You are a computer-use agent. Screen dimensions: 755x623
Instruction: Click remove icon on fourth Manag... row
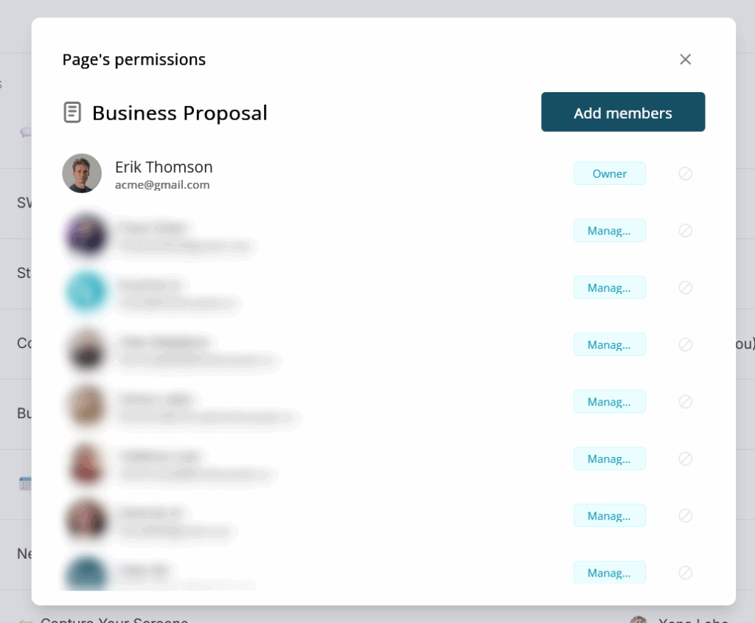(685, 402)
